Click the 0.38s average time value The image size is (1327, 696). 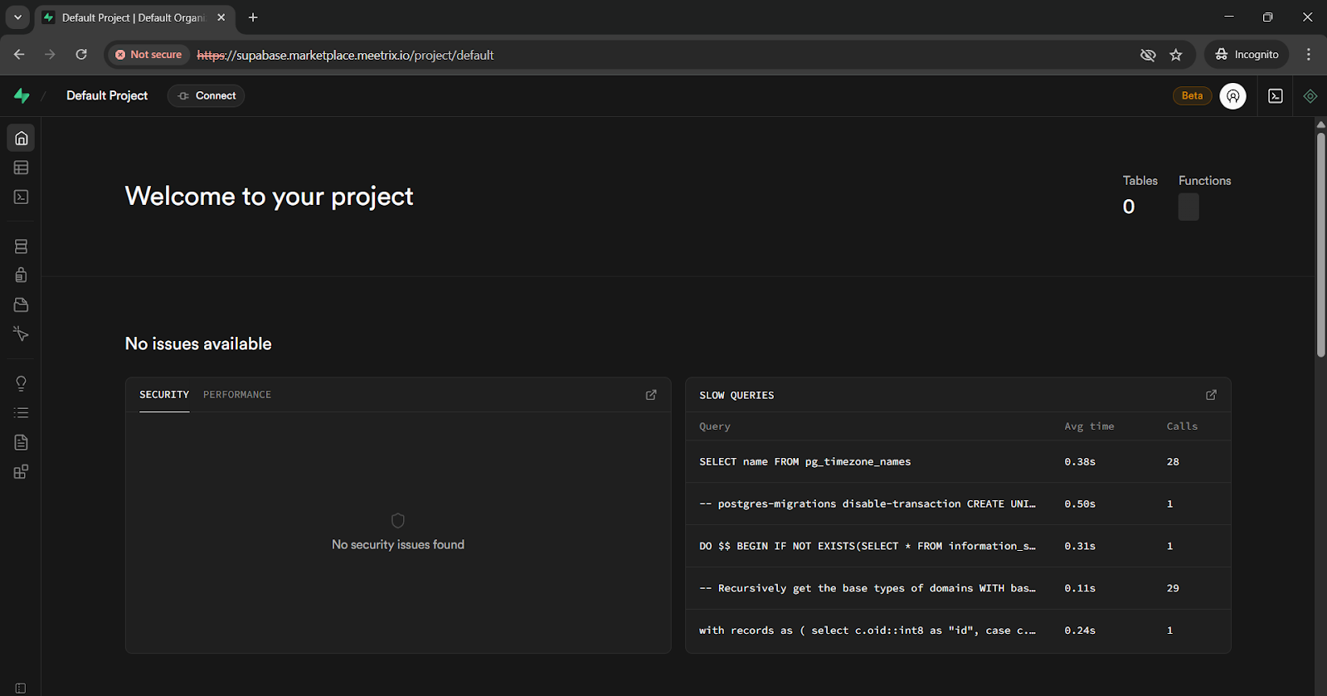[1080, 462]
